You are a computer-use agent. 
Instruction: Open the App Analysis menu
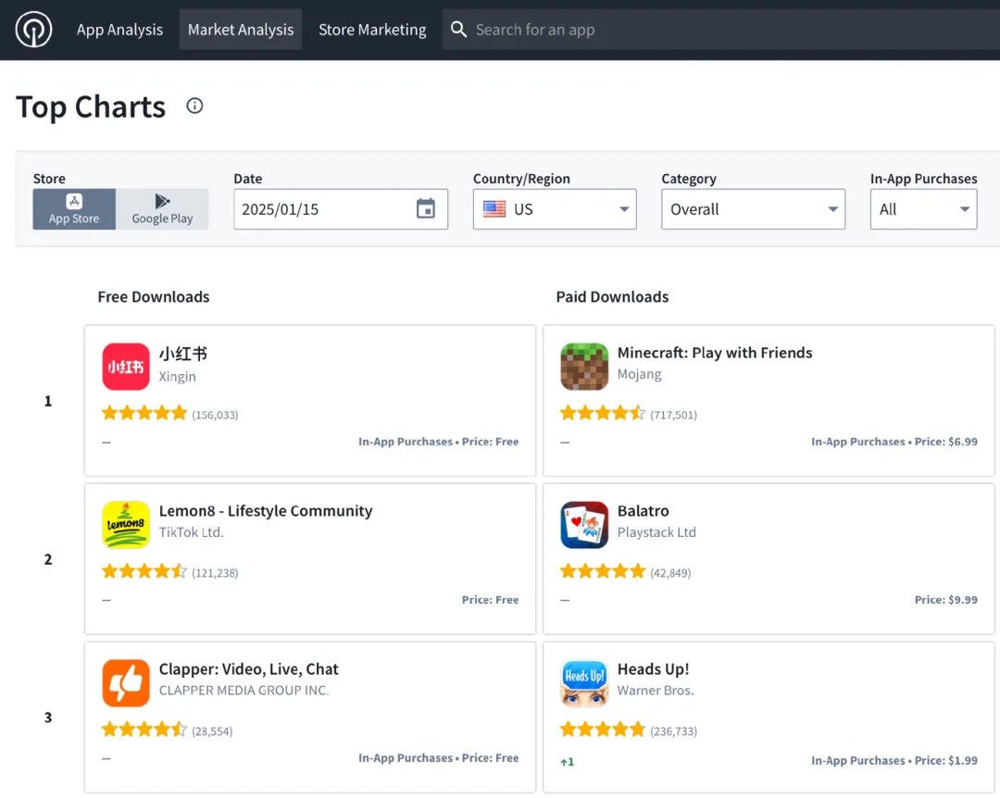tap(119, 30)
